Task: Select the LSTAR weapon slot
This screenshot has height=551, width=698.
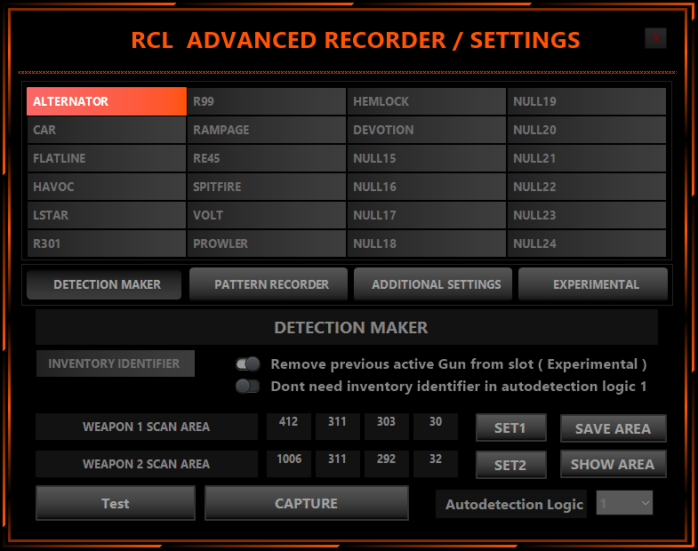Action: [x=107, y=215]
